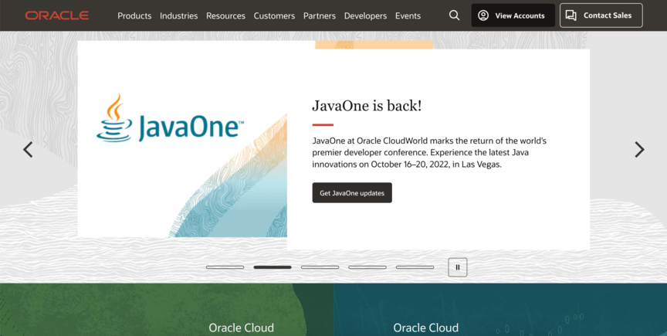Viewport: 667px width, 336px height.
Task: Select the first carousel slide indicator
Action: click(225, 267)
